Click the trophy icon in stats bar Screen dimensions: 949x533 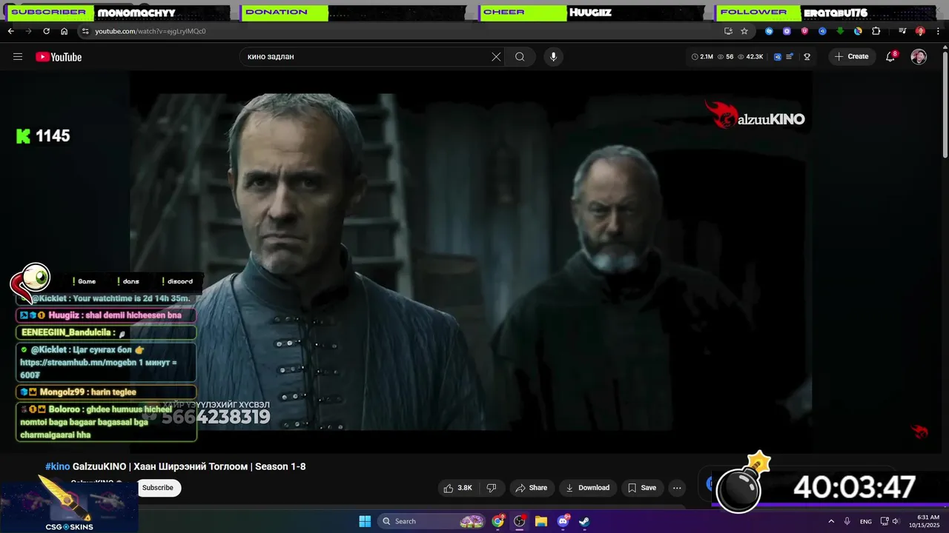[807, 57]
